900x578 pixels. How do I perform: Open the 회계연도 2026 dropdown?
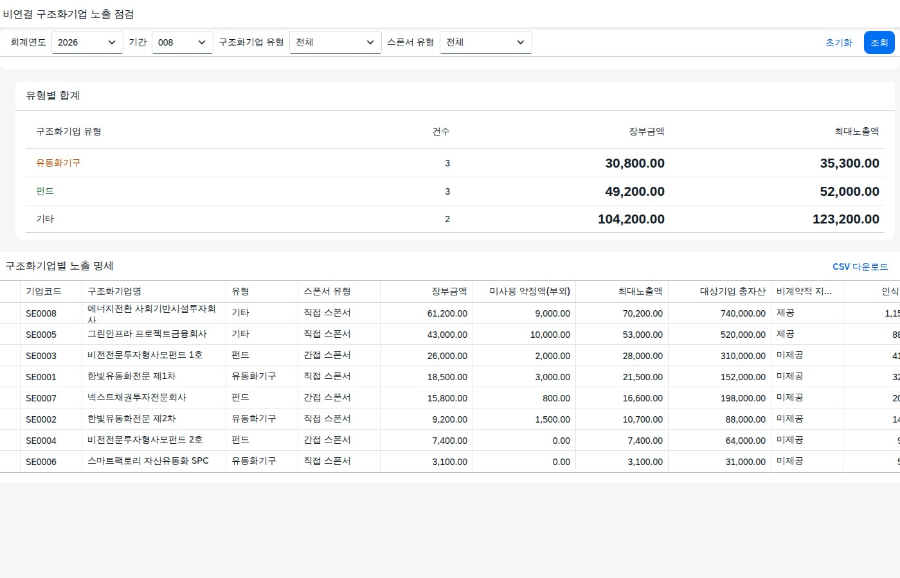click(87, 42)
